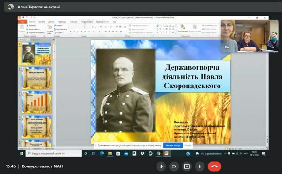This screenshot has width=282, height=174.
Task: Select the Структура pane tab
Action: 36,40
